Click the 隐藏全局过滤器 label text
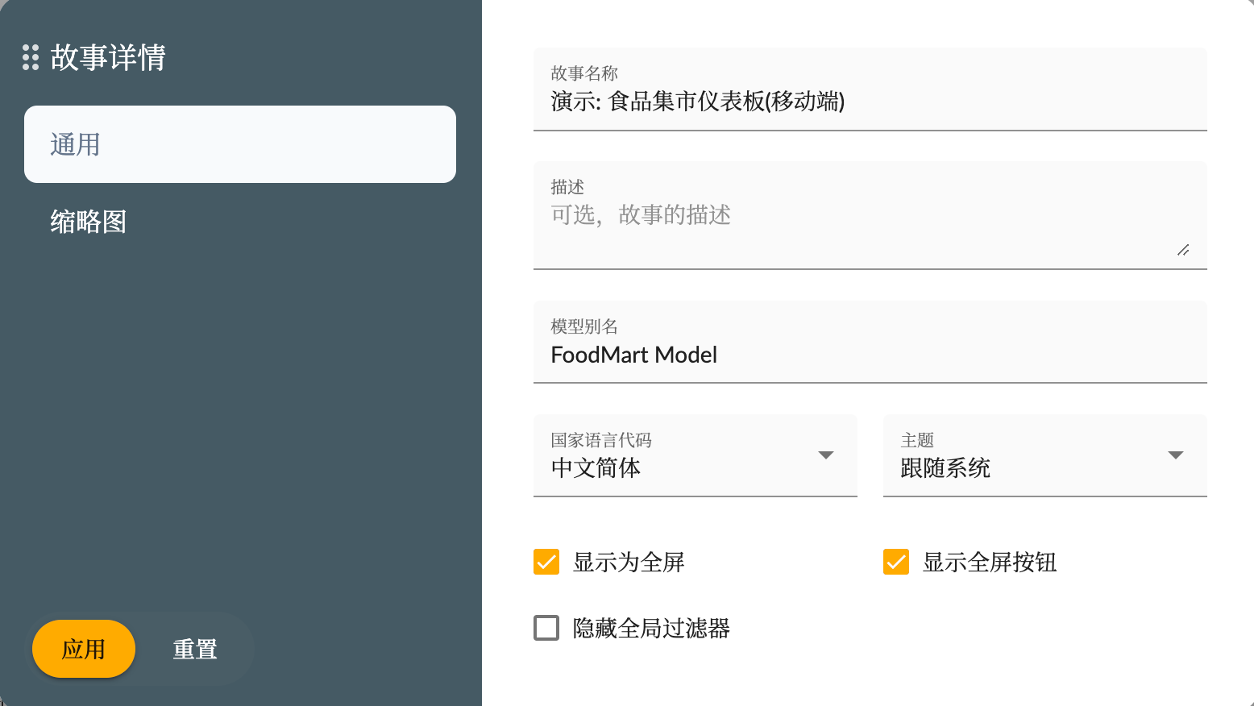The image size is (1254, 706). click(x=653, y=629)
